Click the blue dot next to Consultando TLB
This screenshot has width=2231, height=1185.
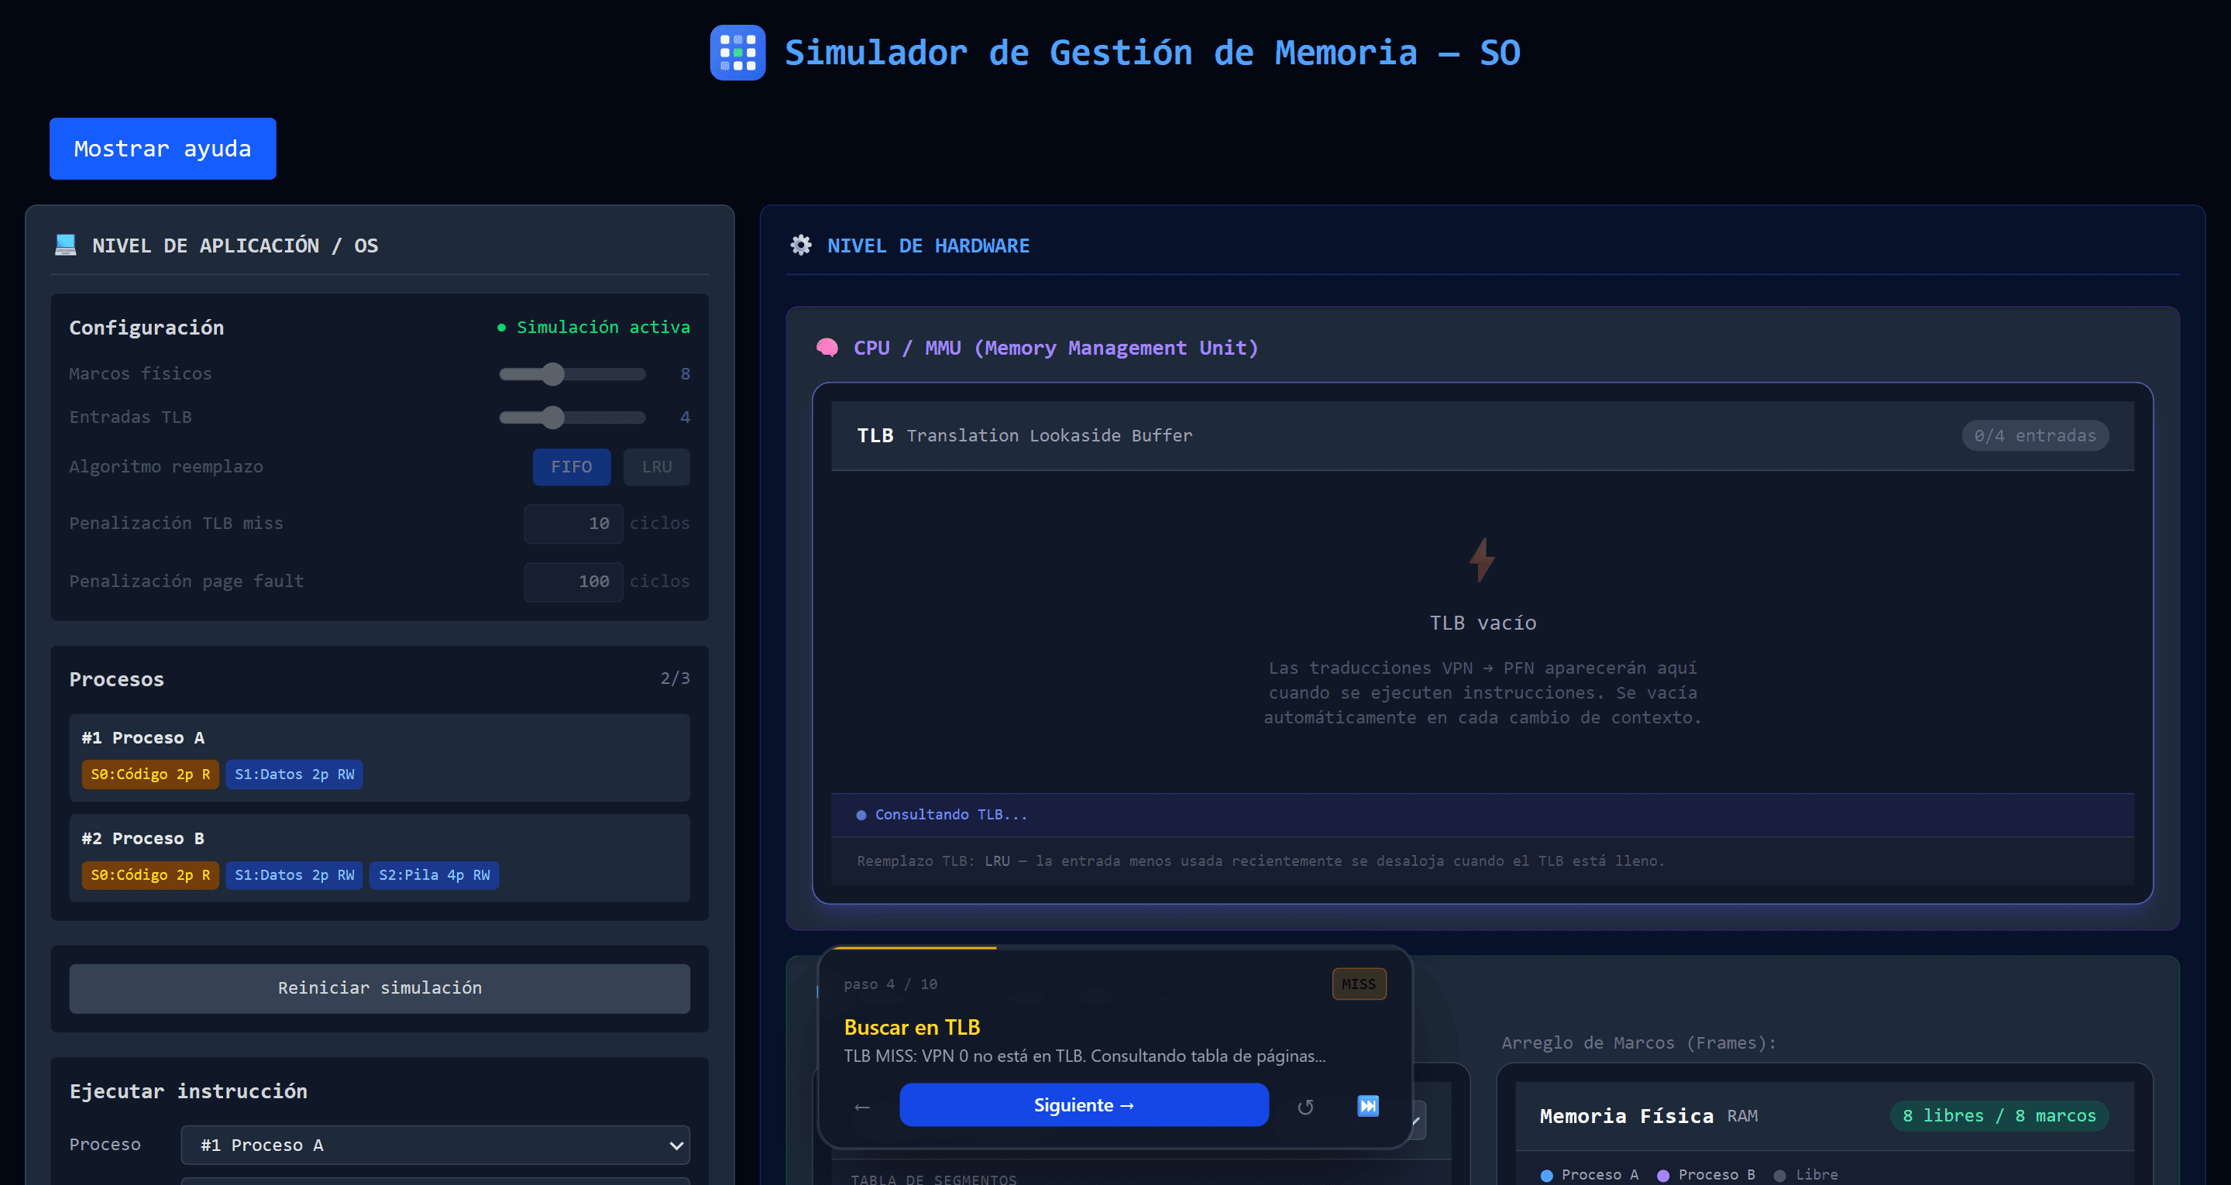pos(861,815)
